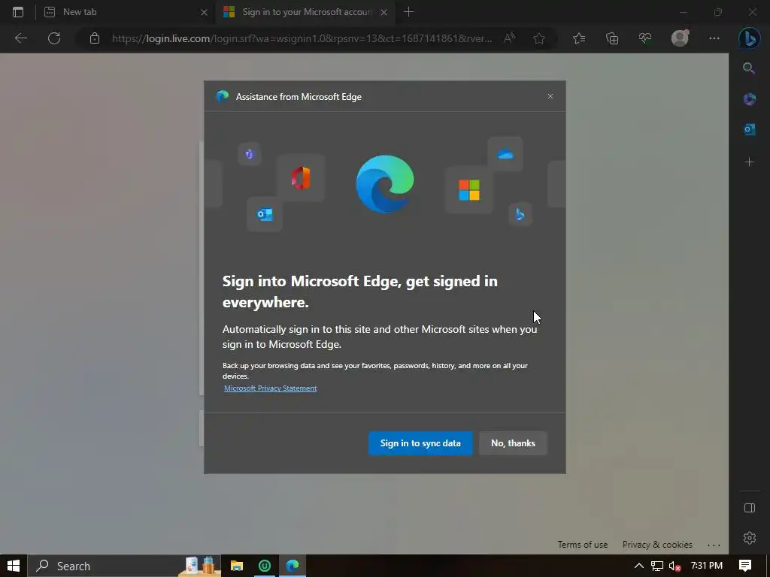The height and width of the screenshot is (577, 770).
Task: Open Settings and more ellipsis menu
Action: coord(714,38)
